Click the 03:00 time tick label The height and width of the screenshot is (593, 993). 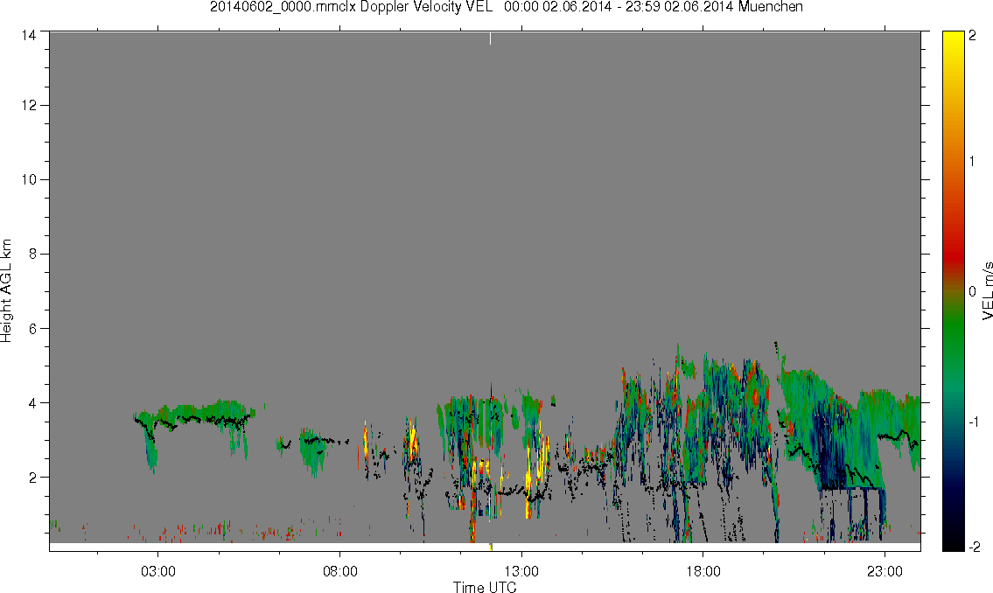pyautogui.click(x=157, y=571)
